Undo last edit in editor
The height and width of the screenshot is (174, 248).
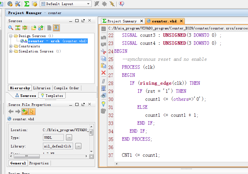pos(103,37)
